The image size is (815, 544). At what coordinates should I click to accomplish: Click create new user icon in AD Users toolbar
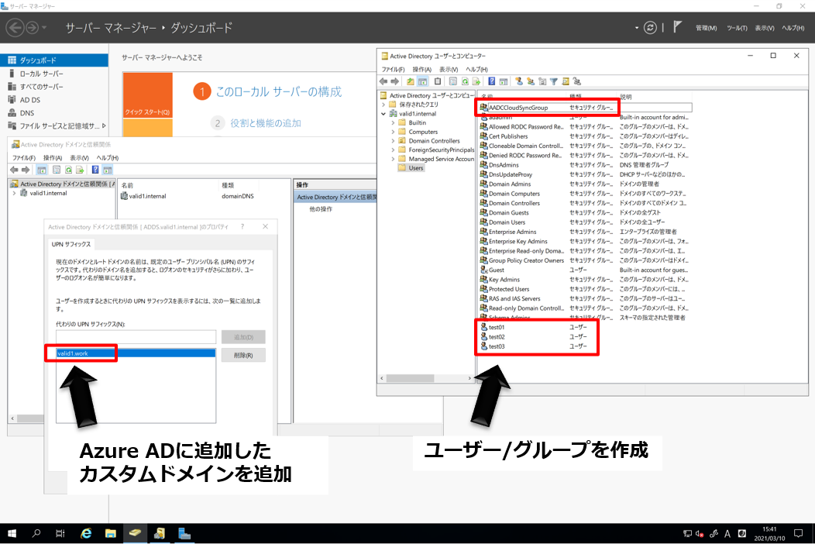(519, 81)
